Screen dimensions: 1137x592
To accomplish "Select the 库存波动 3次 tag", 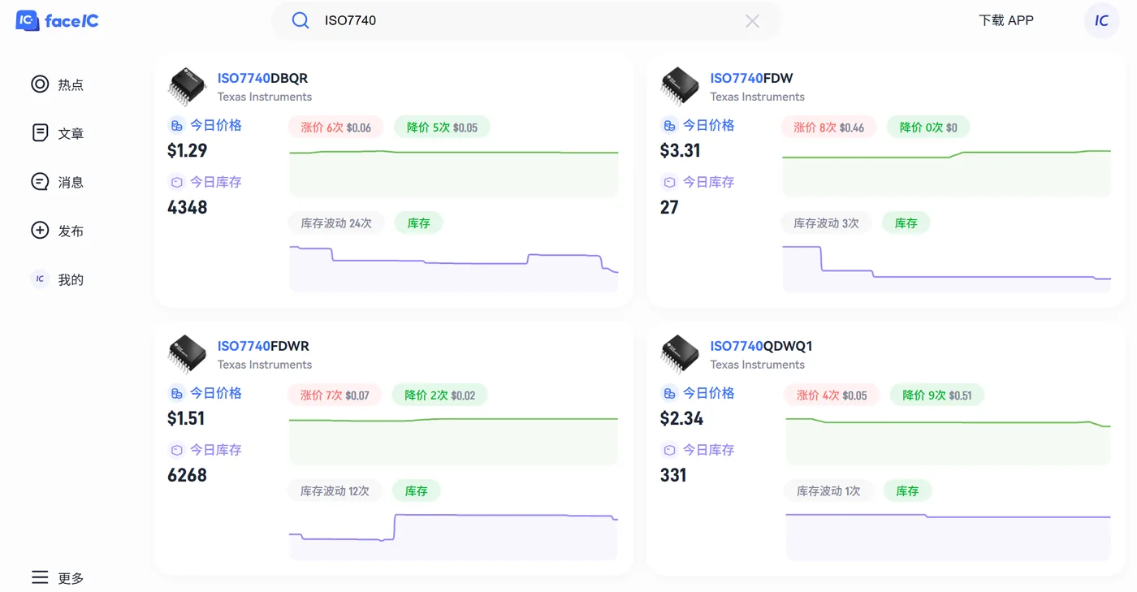I will coord(826,223).
